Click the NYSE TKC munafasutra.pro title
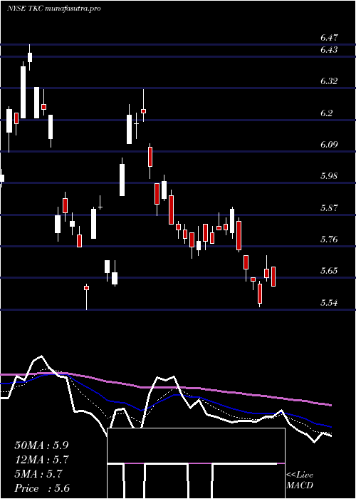356x499 pixels. tap(53, 9)
